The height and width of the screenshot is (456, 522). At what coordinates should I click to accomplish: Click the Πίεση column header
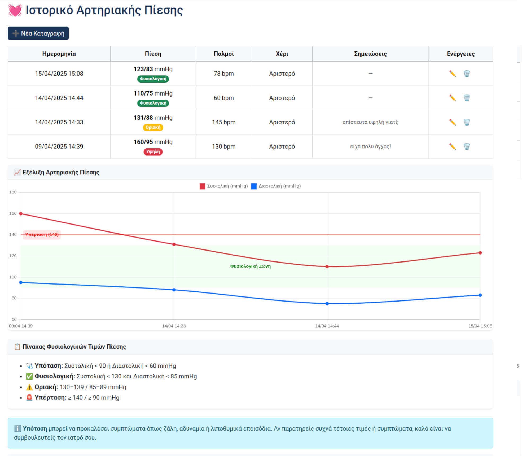click(153, 54)
